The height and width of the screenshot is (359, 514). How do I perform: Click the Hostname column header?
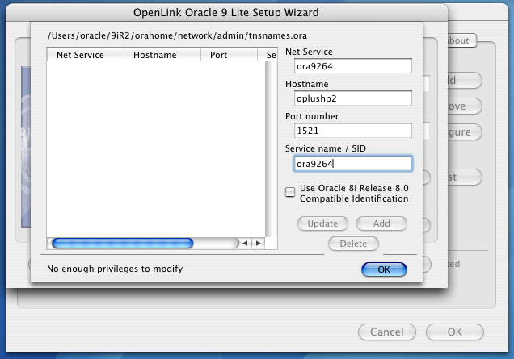[x=162, y=55]
